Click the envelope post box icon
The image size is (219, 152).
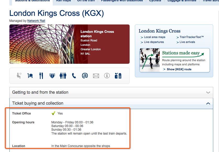coord(96,76)
